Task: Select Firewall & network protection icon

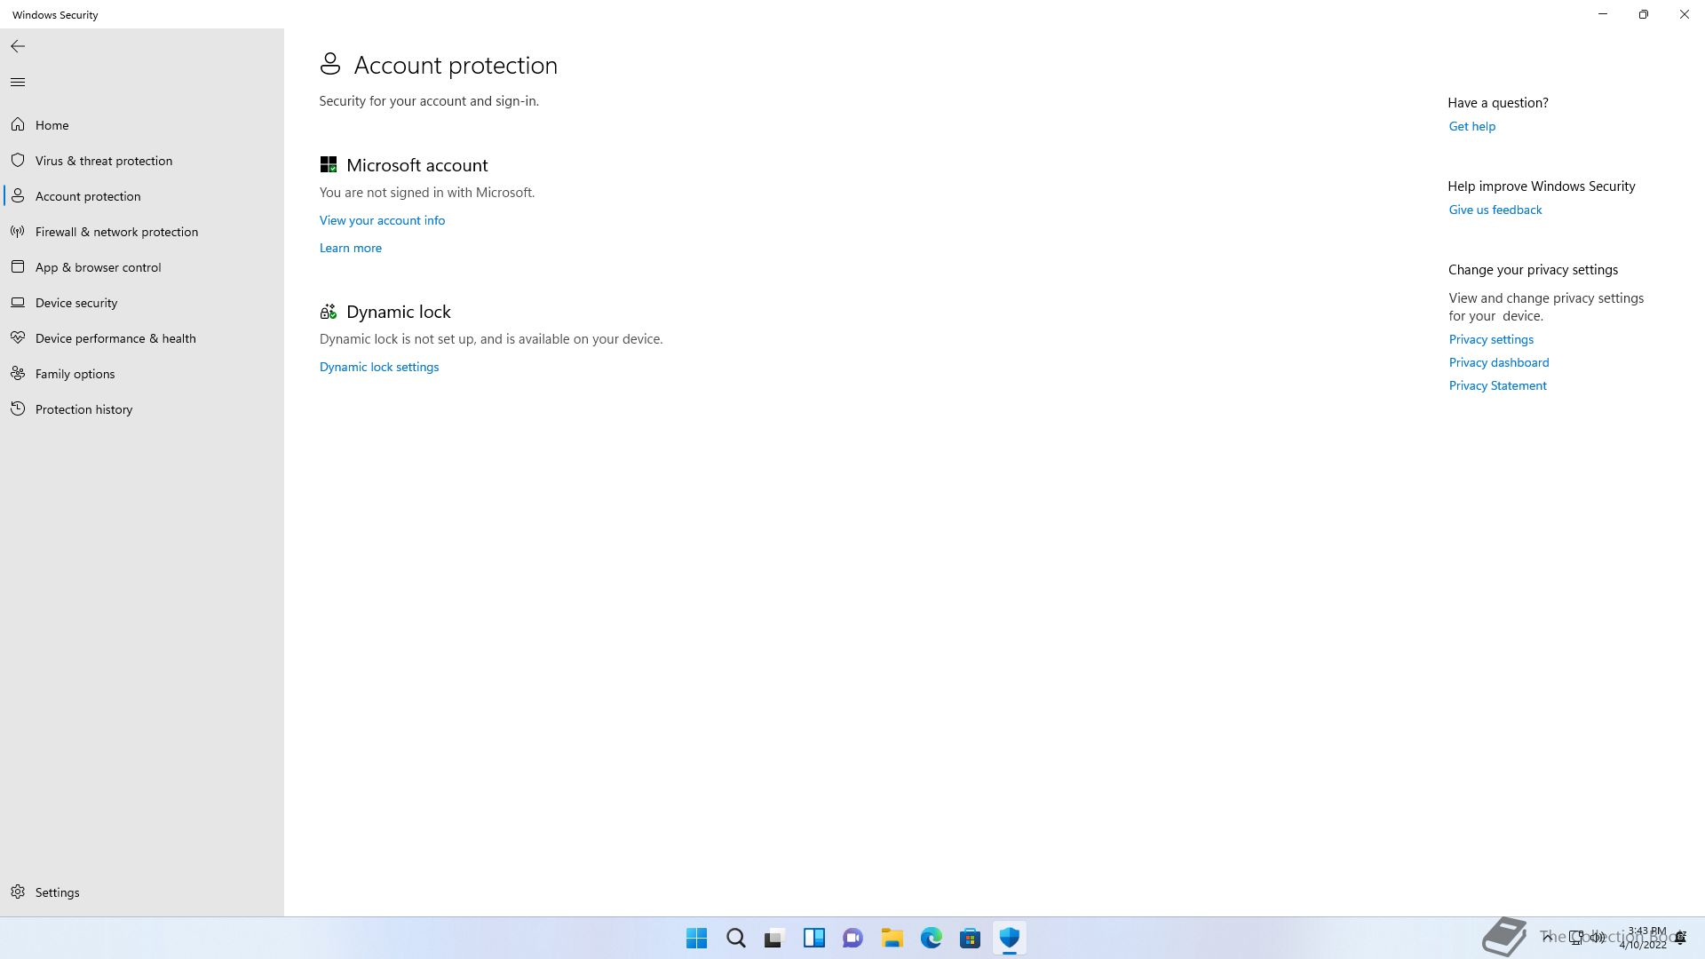Action: click(x=18, y=232)
